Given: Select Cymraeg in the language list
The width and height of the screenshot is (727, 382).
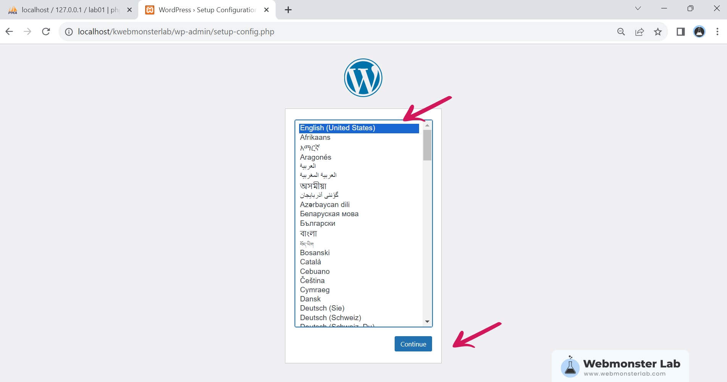Looking at the screenshot, I should point(359,290).
